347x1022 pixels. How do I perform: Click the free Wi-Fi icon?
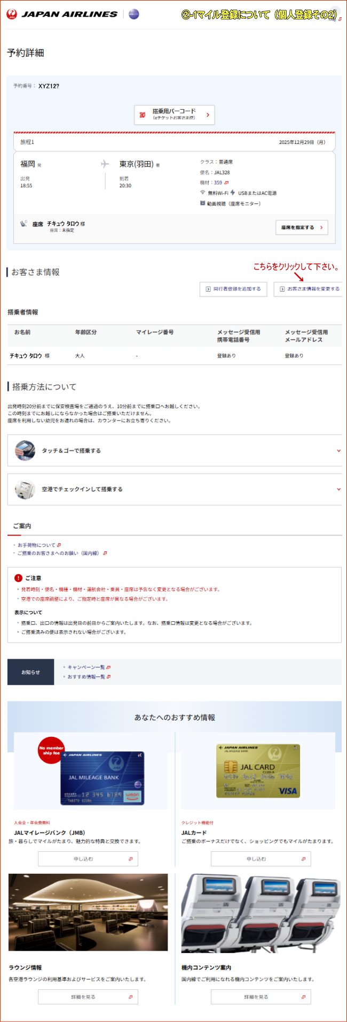click(202, 193)
